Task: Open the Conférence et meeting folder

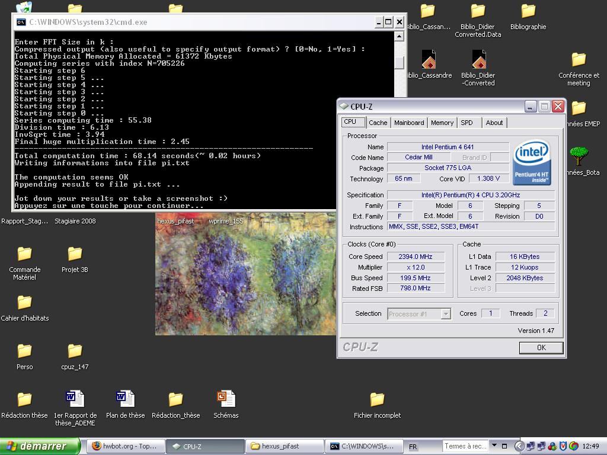Action: (579, 59)
